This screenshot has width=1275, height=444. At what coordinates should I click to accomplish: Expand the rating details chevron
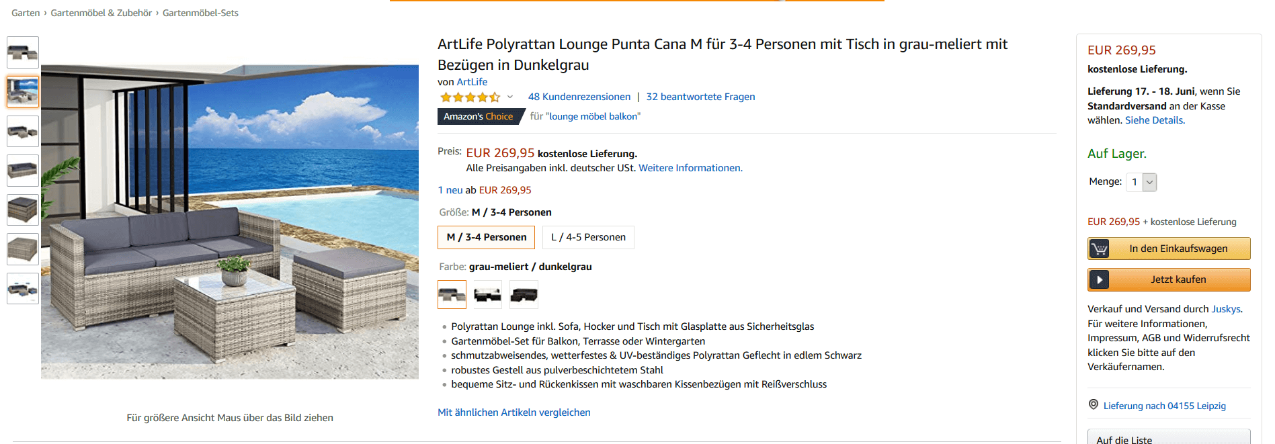point(510,97)
